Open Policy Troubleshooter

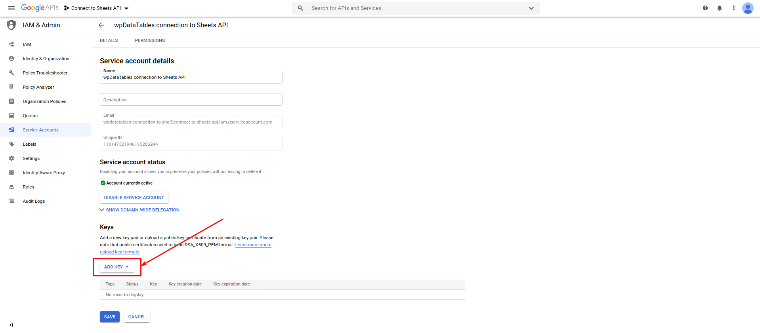tap(45, 73)
